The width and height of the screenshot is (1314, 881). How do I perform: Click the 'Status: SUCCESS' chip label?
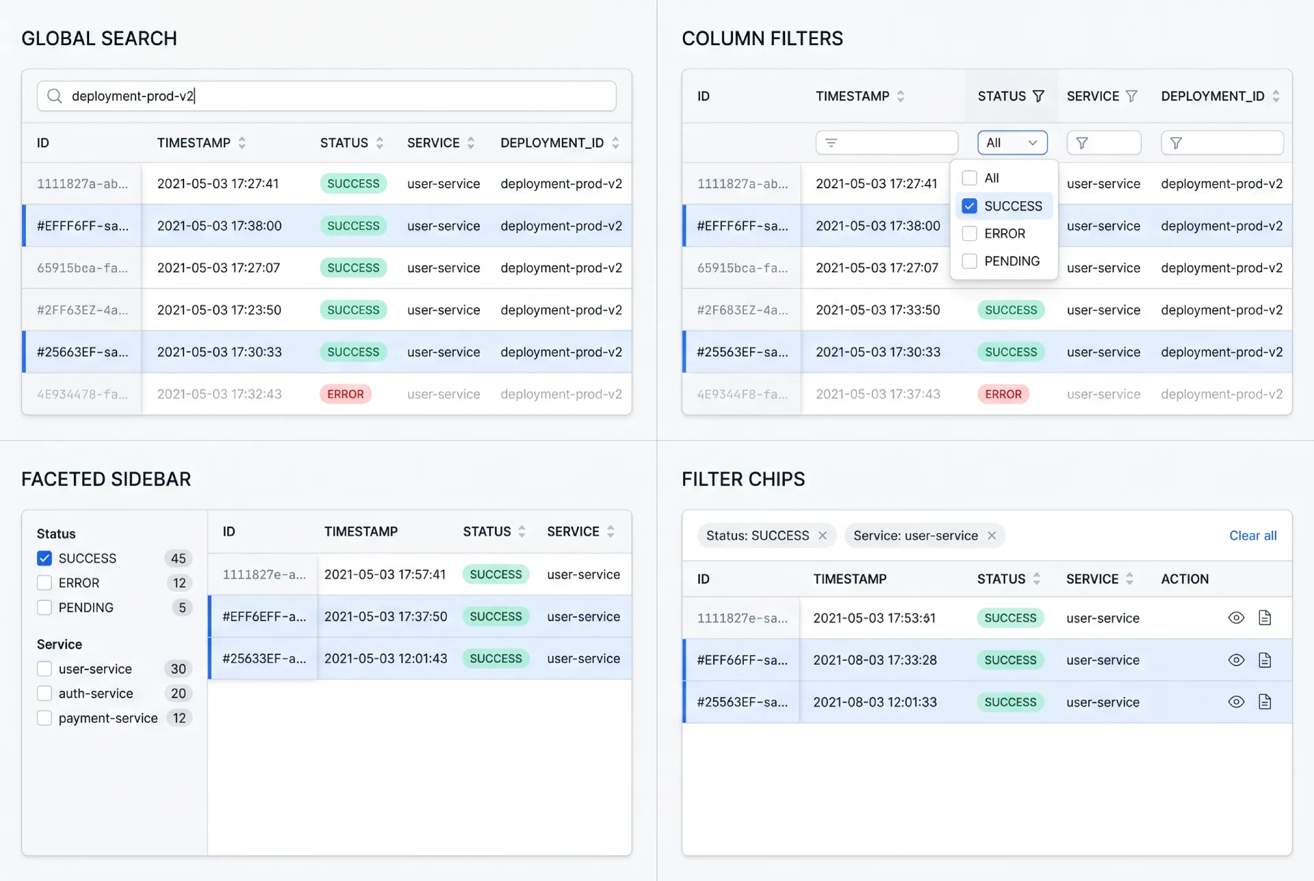(x=758, y=536)
